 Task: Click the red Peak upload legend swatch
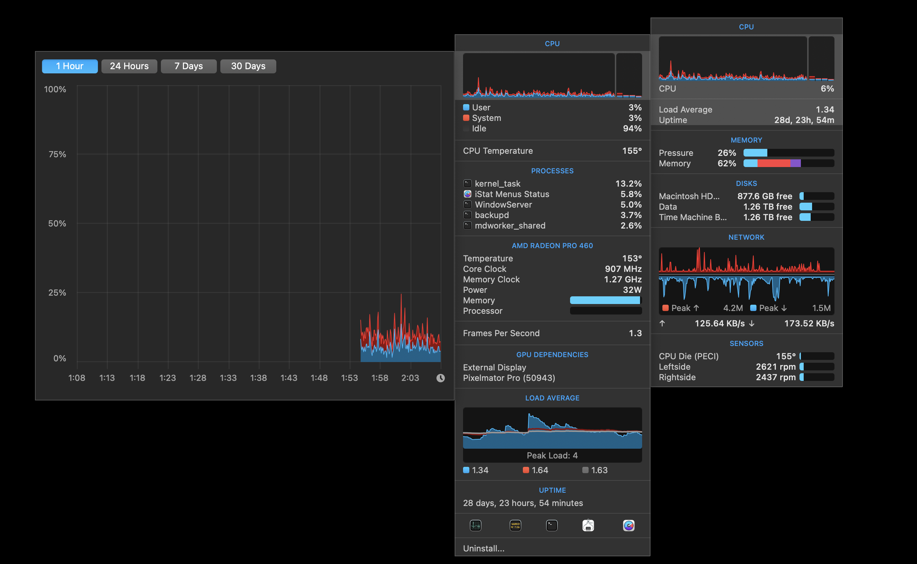666,308
